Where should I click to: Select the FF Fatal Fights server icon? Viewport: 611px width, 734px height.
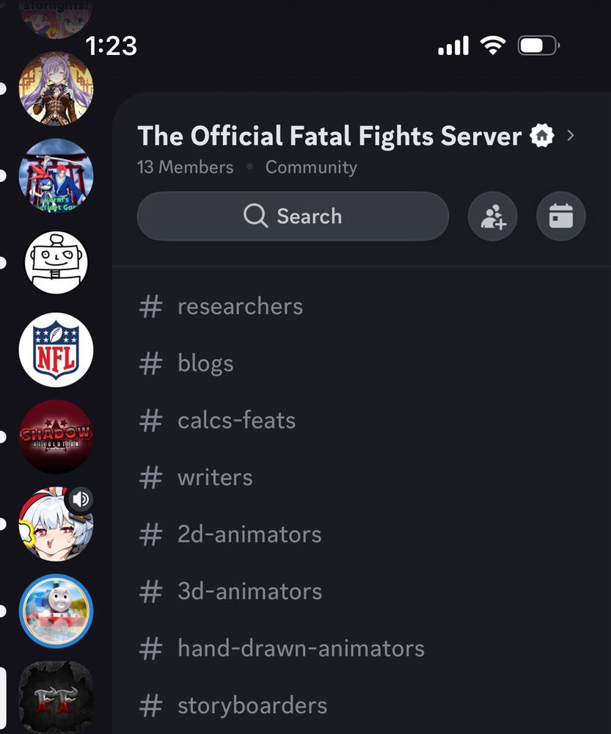56,697
